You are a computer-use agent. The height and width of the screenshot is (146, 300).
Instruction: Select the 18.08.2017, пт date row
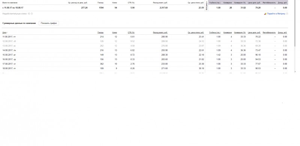145,68
